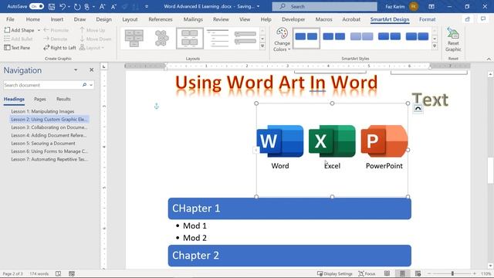This screenshot has width=494, height=278.
Task: Collapse the ribbon with the chevron
Action: coord(489,59)
